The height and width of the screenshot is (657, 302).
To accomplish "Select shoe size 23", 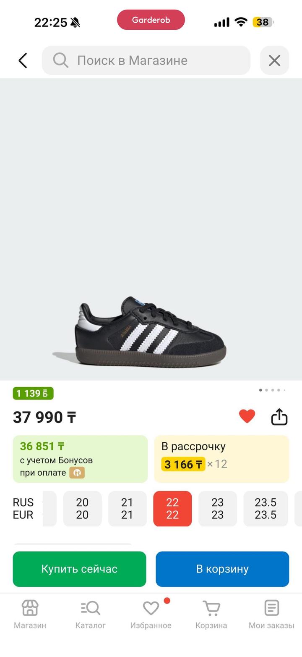I will click(217, 508).
